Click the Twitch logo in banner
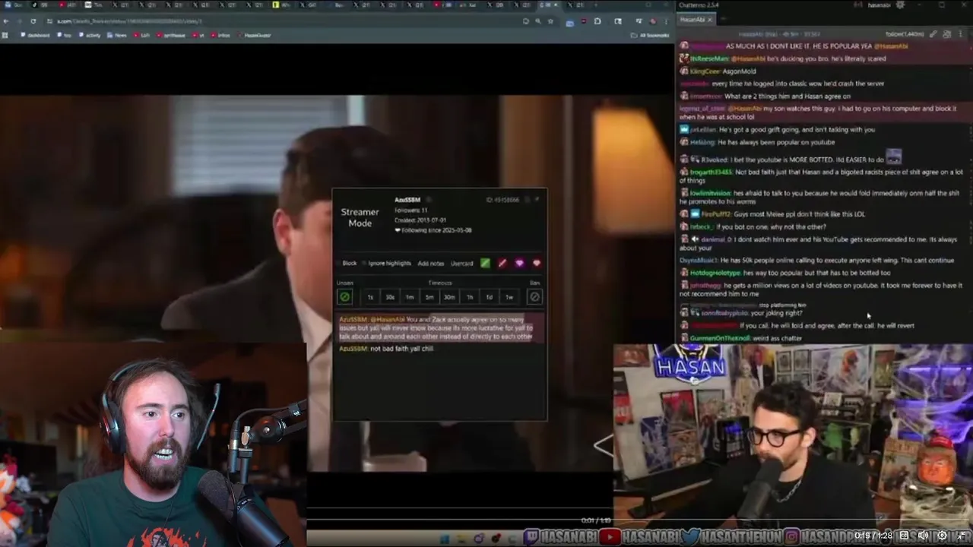973x547 pixels. click(x=531, y=537)
